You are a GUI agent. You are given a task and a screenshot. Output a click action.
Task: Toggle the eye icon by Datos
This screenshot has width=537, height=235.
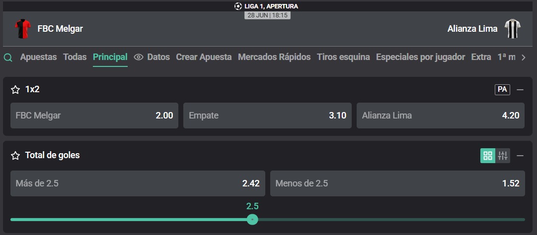click(x=139, y=57)
